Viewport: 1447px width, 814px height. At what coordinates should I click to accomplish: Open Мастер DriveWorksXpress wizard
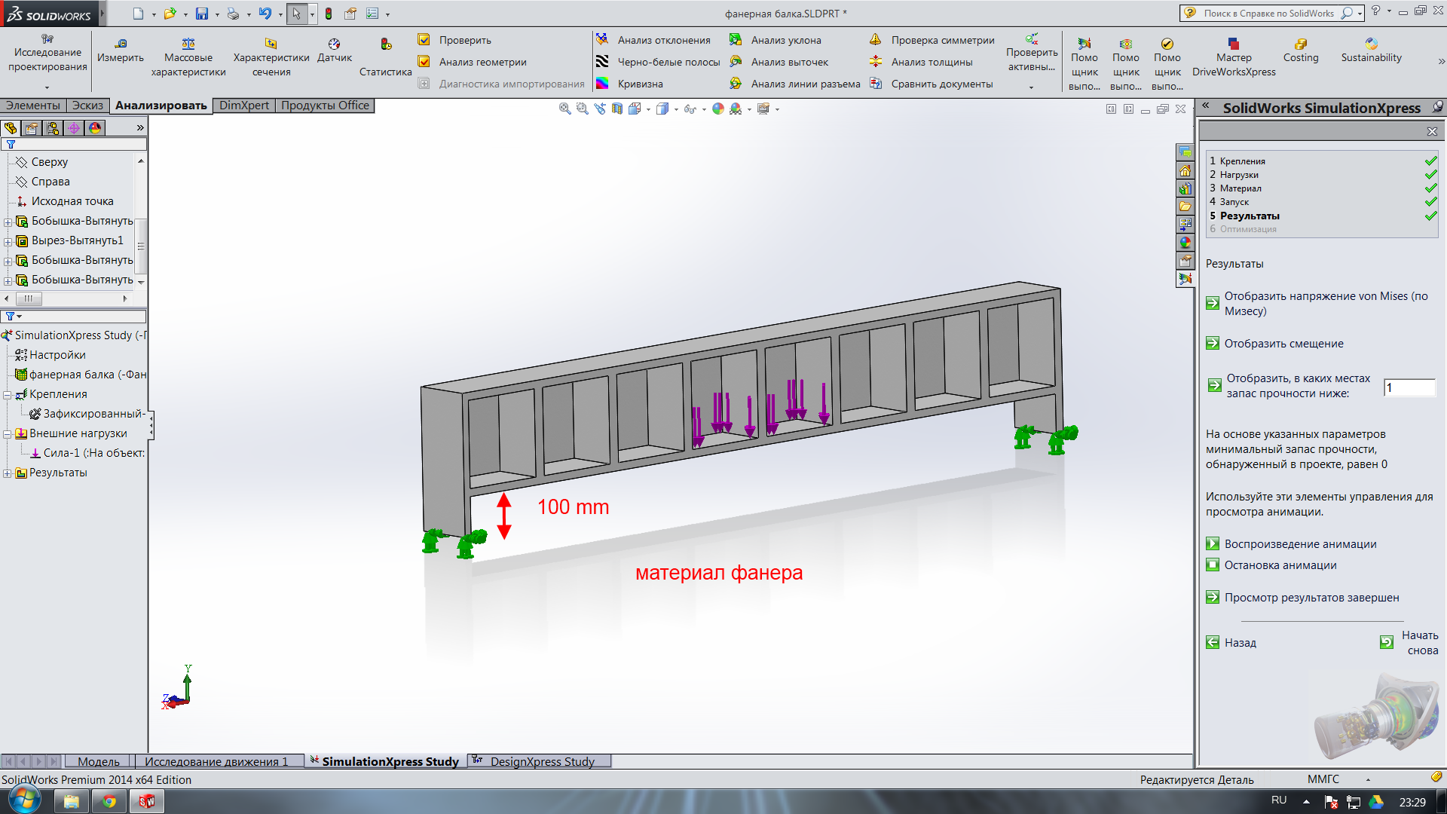coord(1234,44)
